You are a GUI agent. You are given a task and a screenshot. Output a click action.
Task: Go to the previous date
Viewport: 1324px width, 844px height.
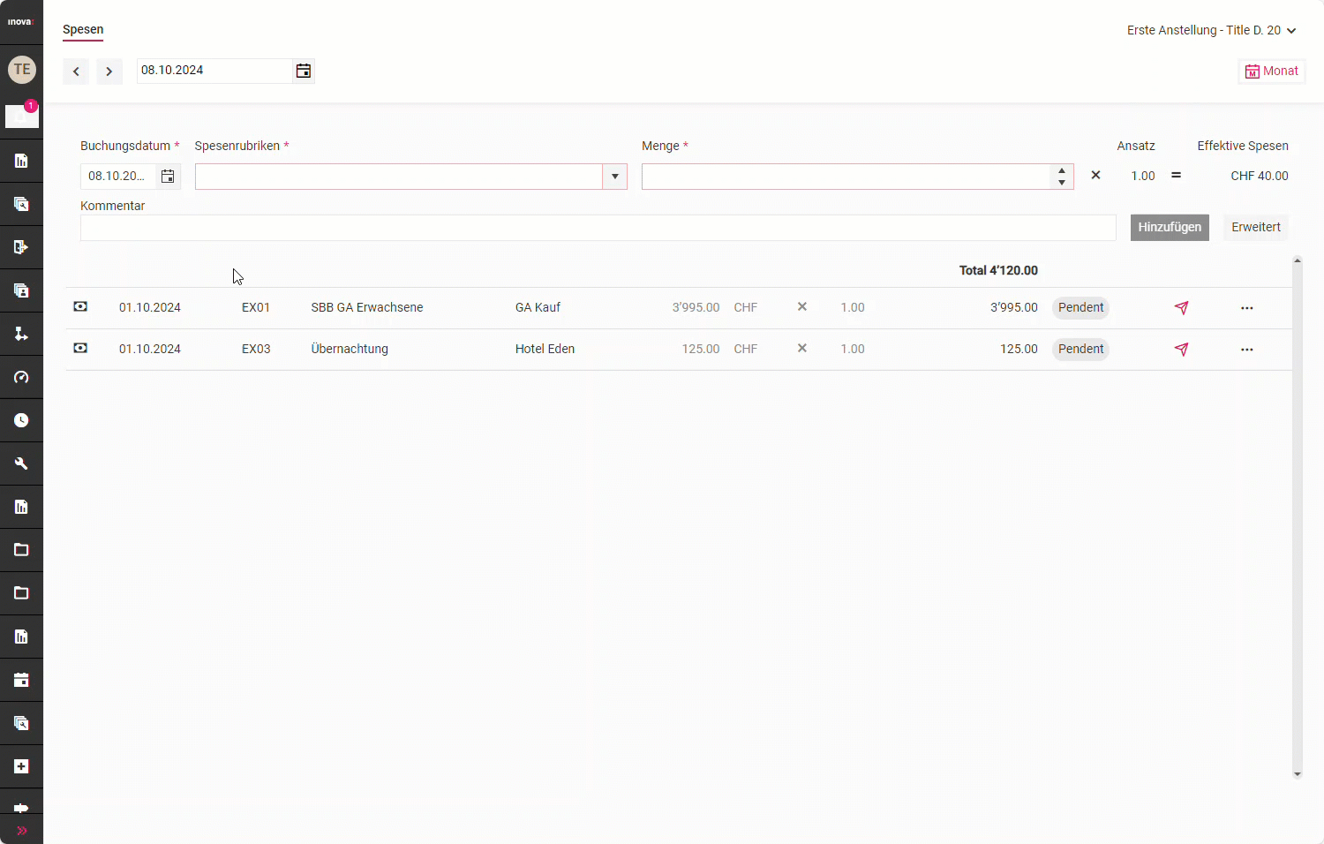click(76, 72)
